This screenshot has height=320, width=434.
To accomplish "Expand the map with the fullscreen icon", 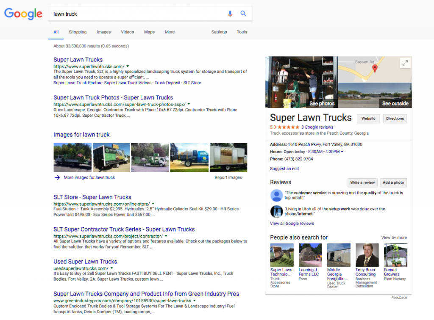I will tap(405, 63).
